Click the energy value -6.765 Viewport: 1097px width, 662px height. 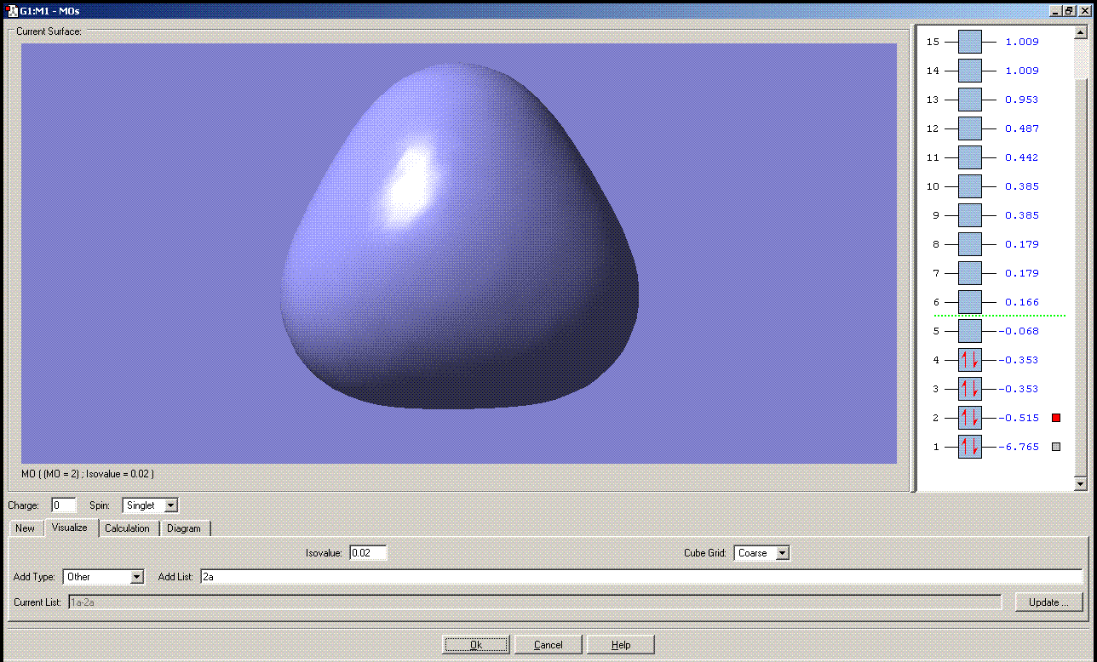click(1019, 447)
